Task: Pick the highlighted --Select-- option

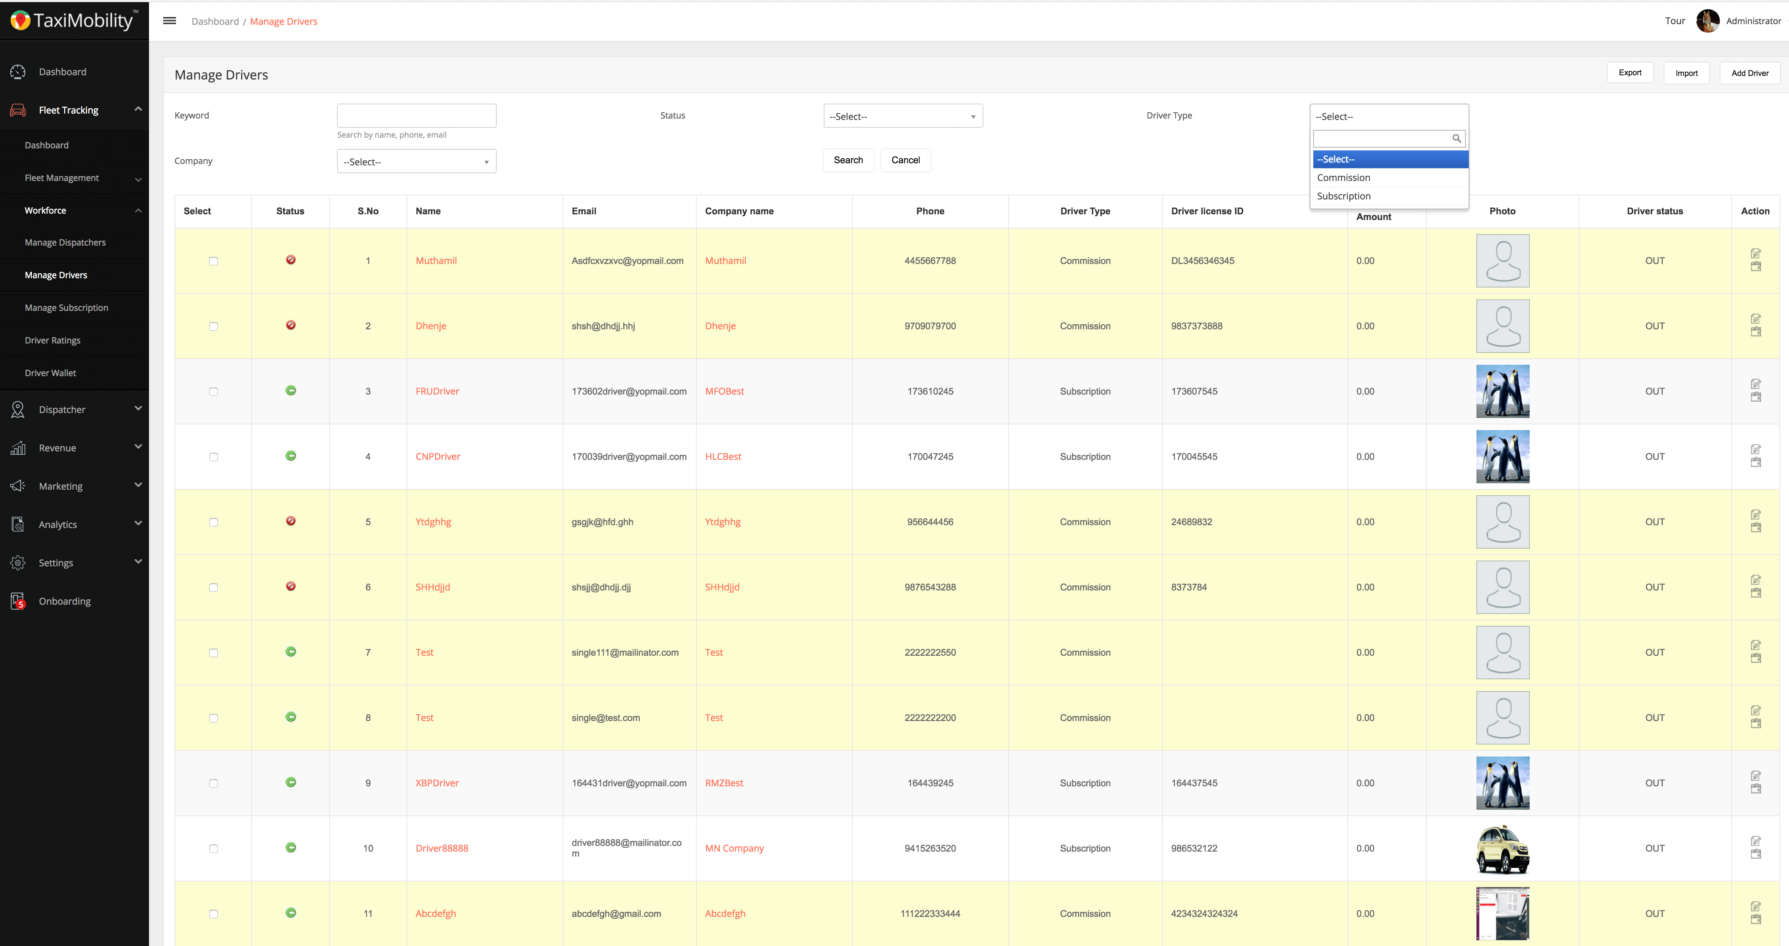Action: (x=1390, y=159)
